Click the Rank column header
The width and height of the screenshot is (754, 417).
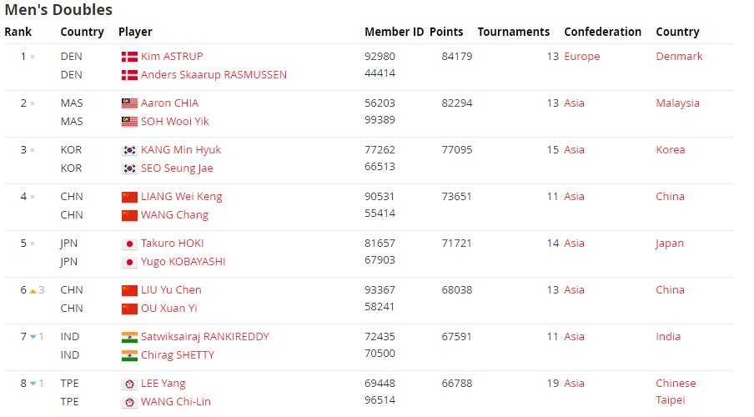click(18, 32)
